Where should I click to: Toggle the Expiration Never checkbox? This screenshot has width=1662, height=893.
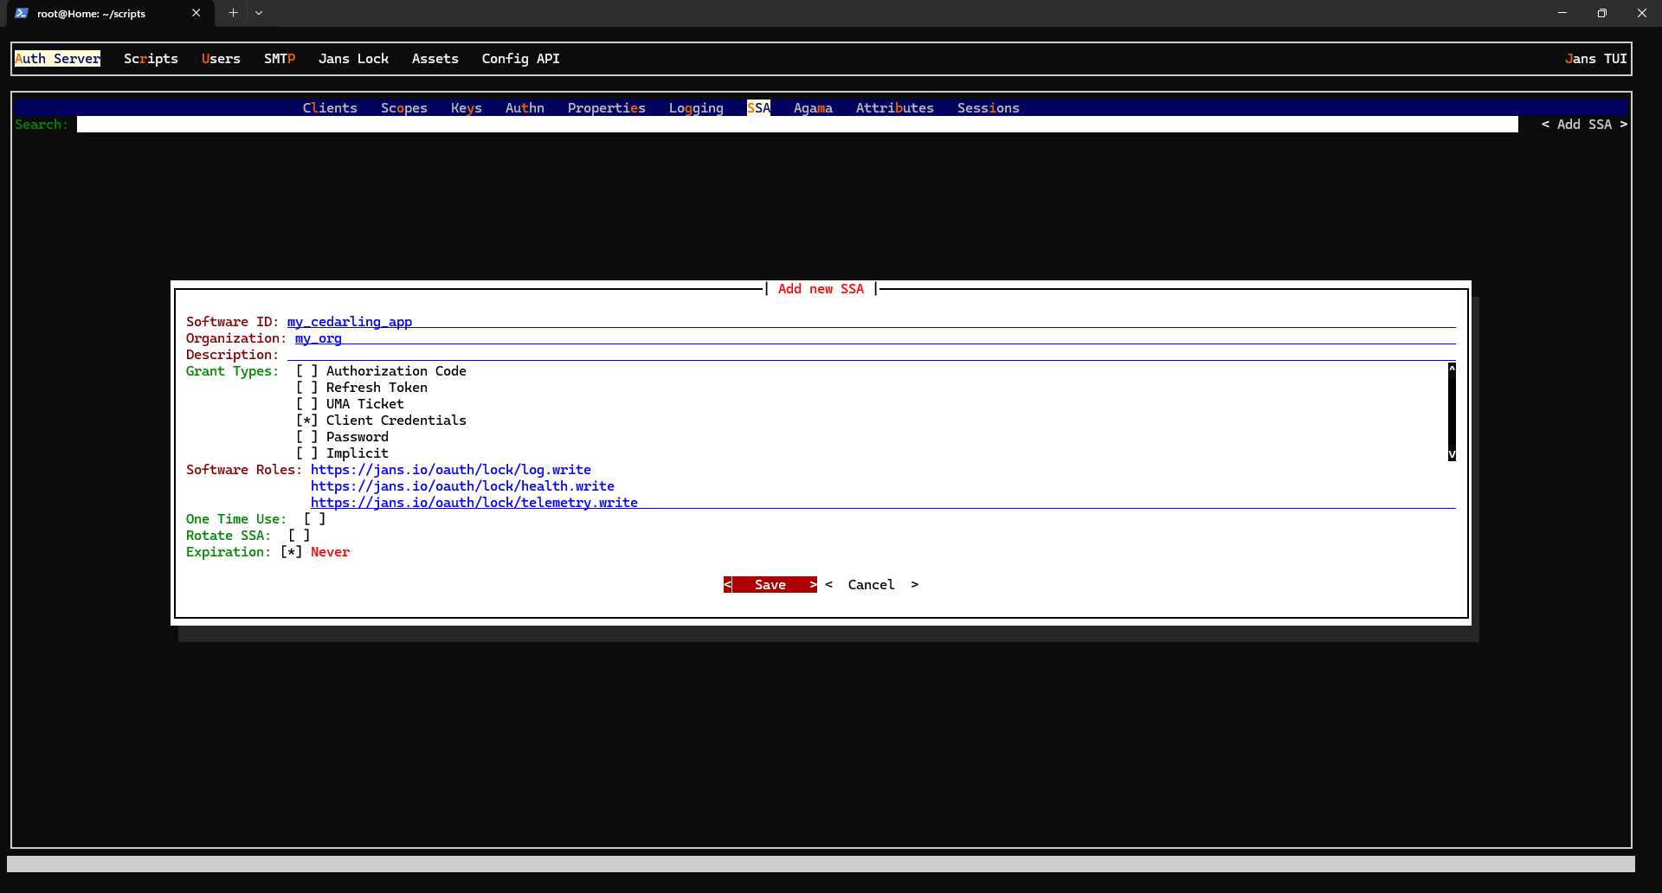291,552
